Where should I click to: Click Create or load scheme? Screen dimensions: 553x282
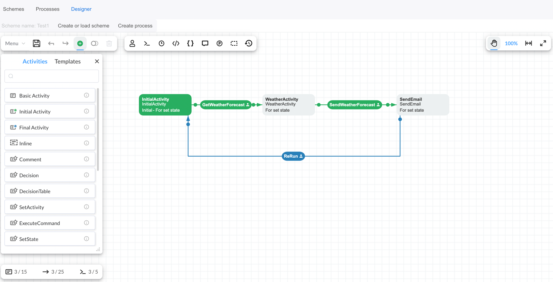pyautogui.click(x=84, y=26)
